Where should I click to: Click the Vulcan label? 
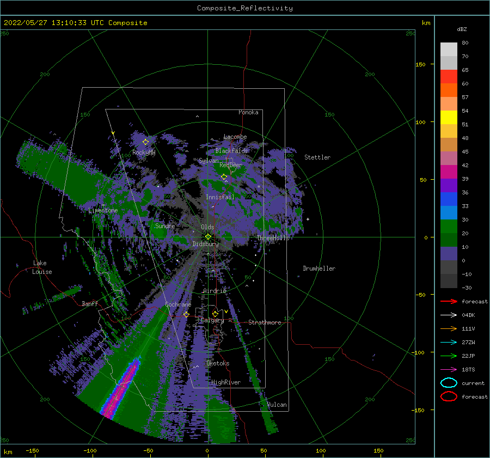click(x=277, y=405)
